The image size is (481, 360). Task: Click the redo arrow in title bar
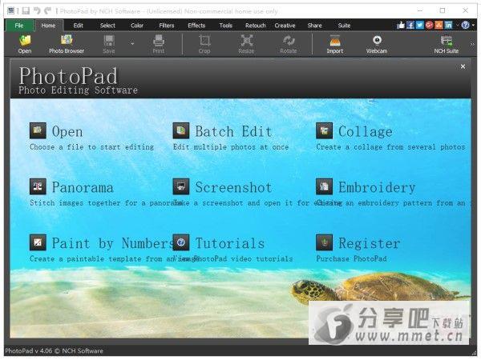47,11
